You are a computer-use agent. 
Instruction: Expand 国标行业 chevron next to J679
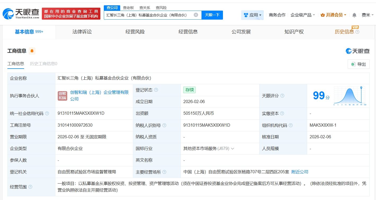[x=232, y=149]
